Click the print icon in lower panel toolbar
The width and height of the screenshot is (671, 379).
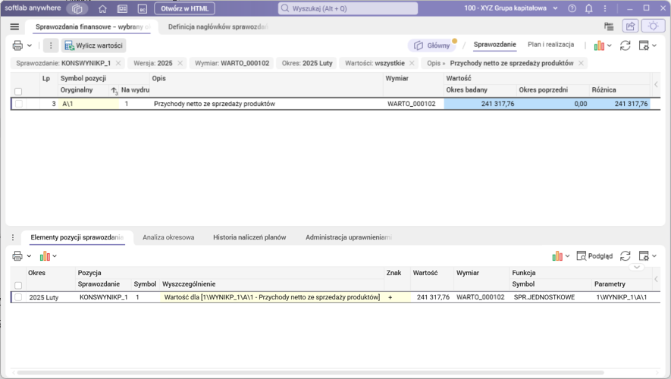[17, 256]
